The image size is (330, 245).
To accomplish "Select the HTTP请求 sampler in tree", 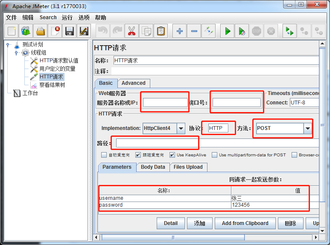I will 47,77.
